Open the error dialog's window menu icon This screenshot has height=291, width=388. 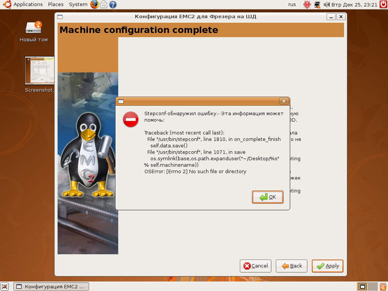point(121,102)
